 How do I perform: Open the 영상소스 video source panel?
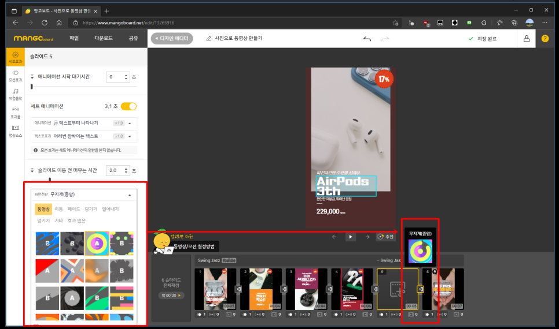15,131
